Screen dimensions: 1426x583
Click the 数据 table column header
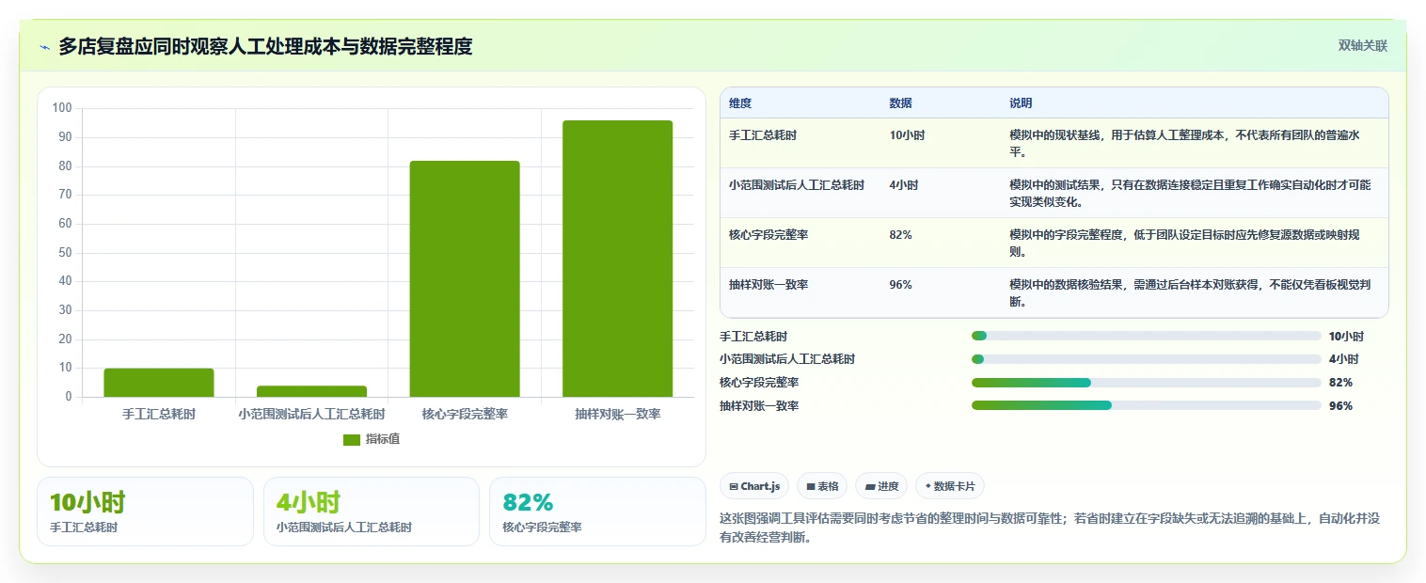click(900, 103)
